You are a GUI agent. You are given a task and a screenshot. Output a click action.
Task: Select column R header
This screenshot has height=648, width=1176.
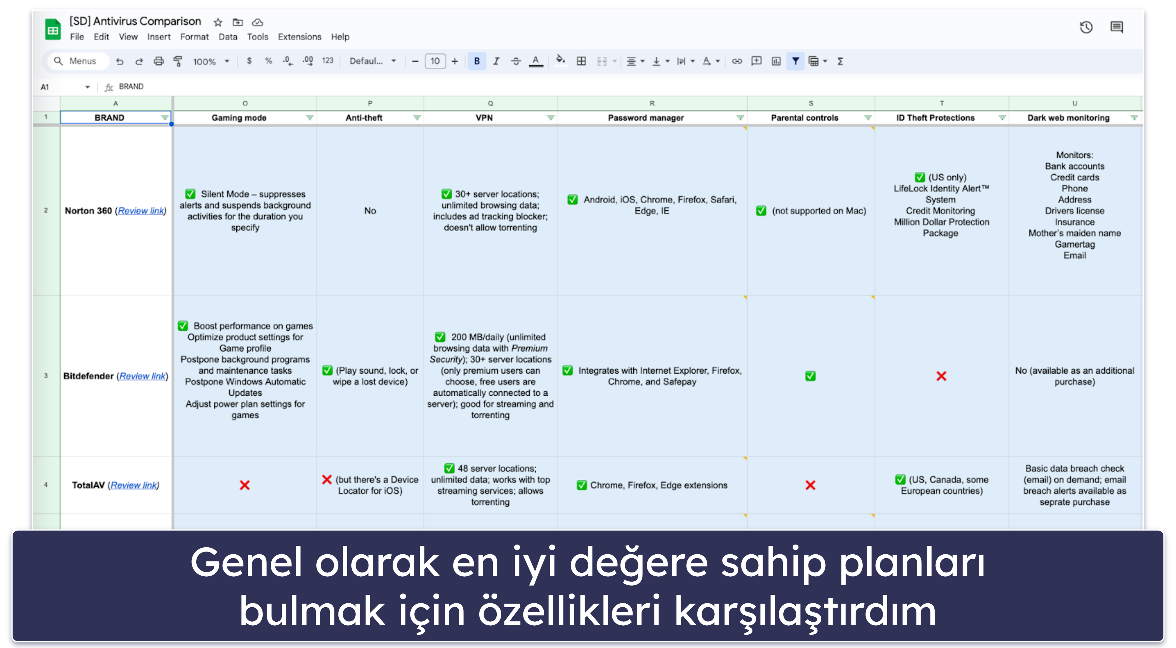click(x=652, y=103)
